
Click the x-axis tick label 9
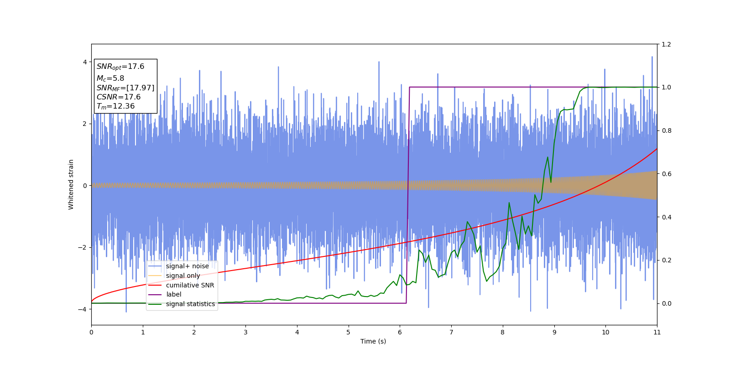(x=554, y=332)
